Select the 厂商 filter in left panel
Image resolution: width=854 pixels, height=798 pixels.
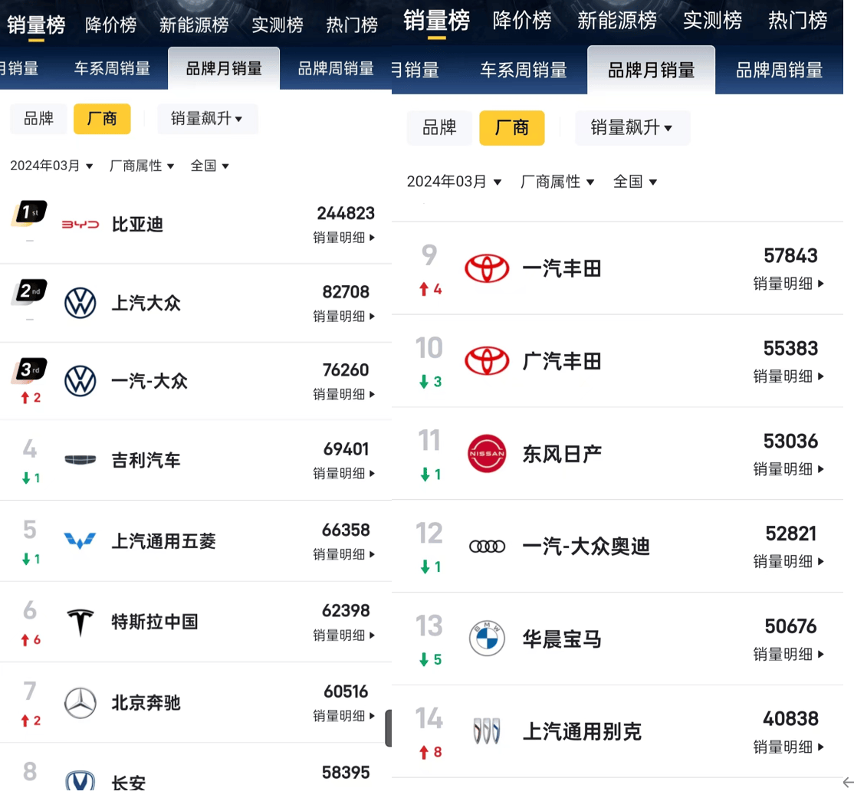(x=102, y=119)
